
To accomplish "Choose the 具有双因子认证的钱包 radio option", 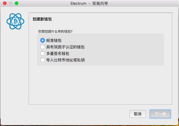I will click(x=43, y=47).
